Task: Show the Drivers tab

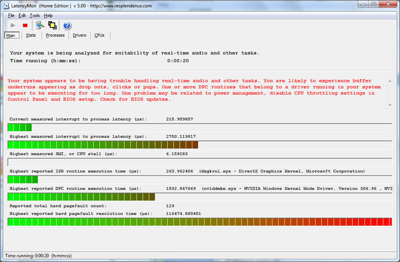Action: pos(79,35)
